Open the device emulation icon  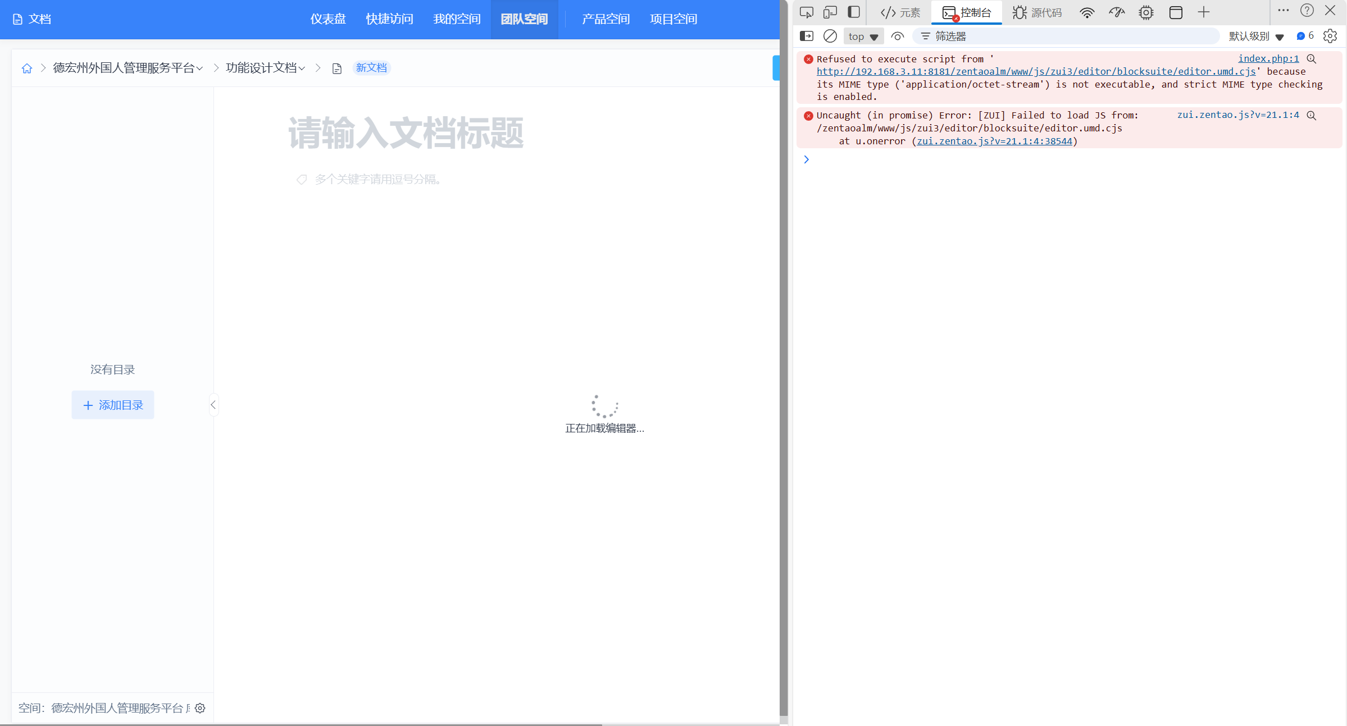(x=830, y=12)
